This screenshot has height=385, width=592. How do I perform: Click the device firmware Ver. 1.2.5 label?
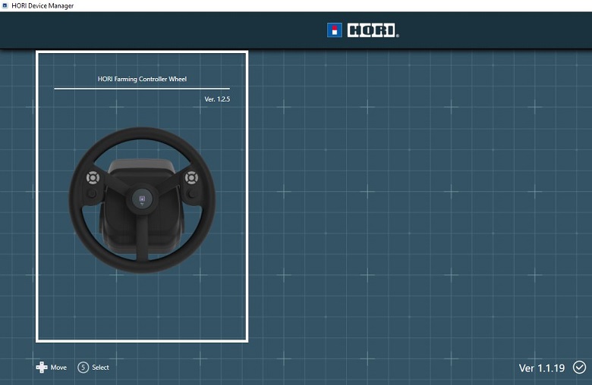(x=217, y=99)
